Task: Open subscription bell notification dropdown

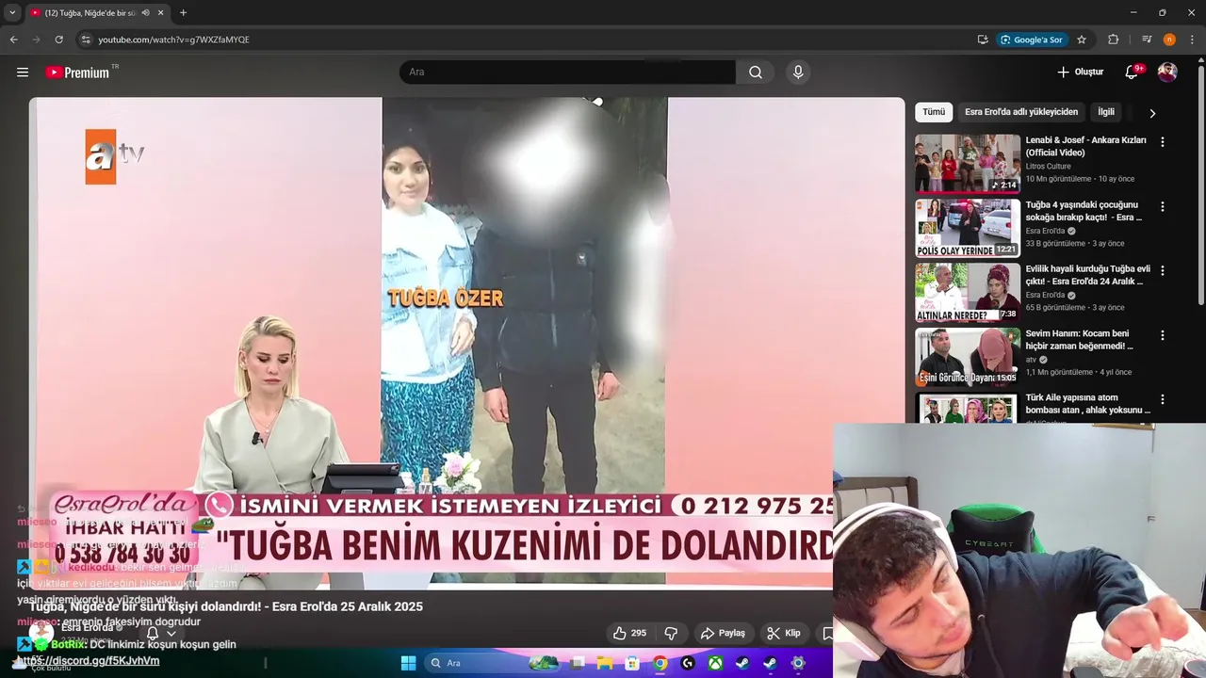Action: pyautogui.click(x=160, y=634)
